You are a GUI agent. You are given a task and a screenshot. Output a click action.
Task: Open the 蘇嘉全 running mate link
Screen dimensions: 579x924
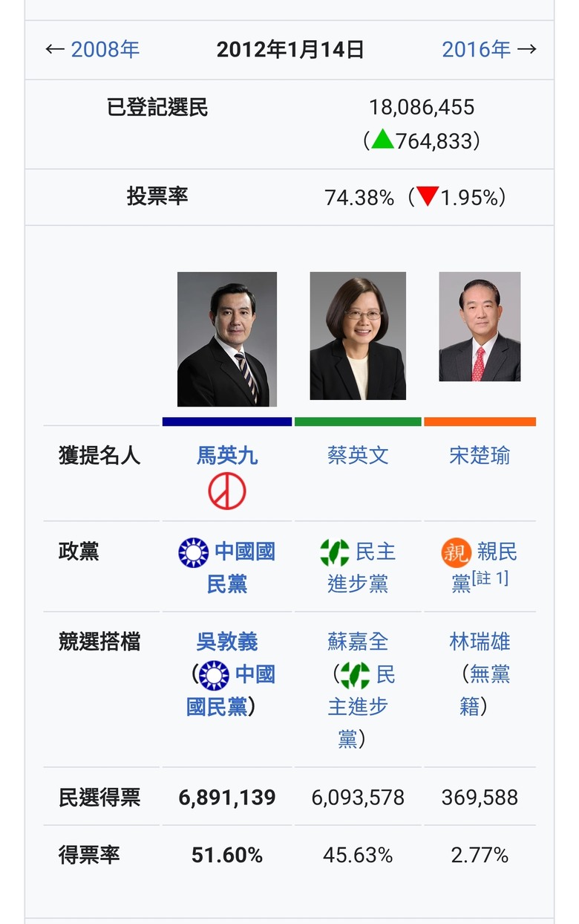358,642
